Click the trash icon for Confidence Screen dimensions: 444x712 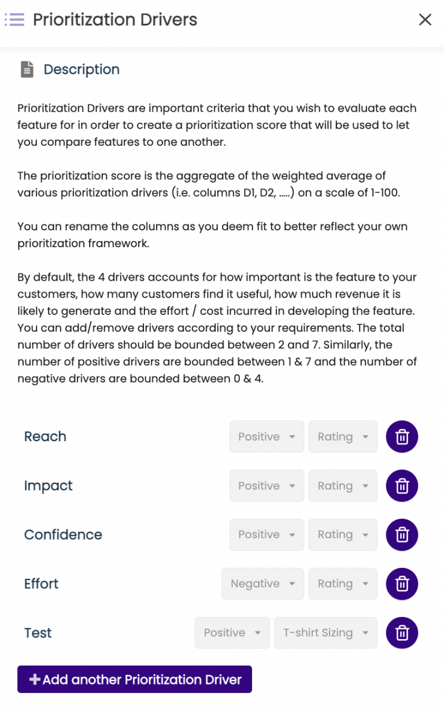[402, 535]
